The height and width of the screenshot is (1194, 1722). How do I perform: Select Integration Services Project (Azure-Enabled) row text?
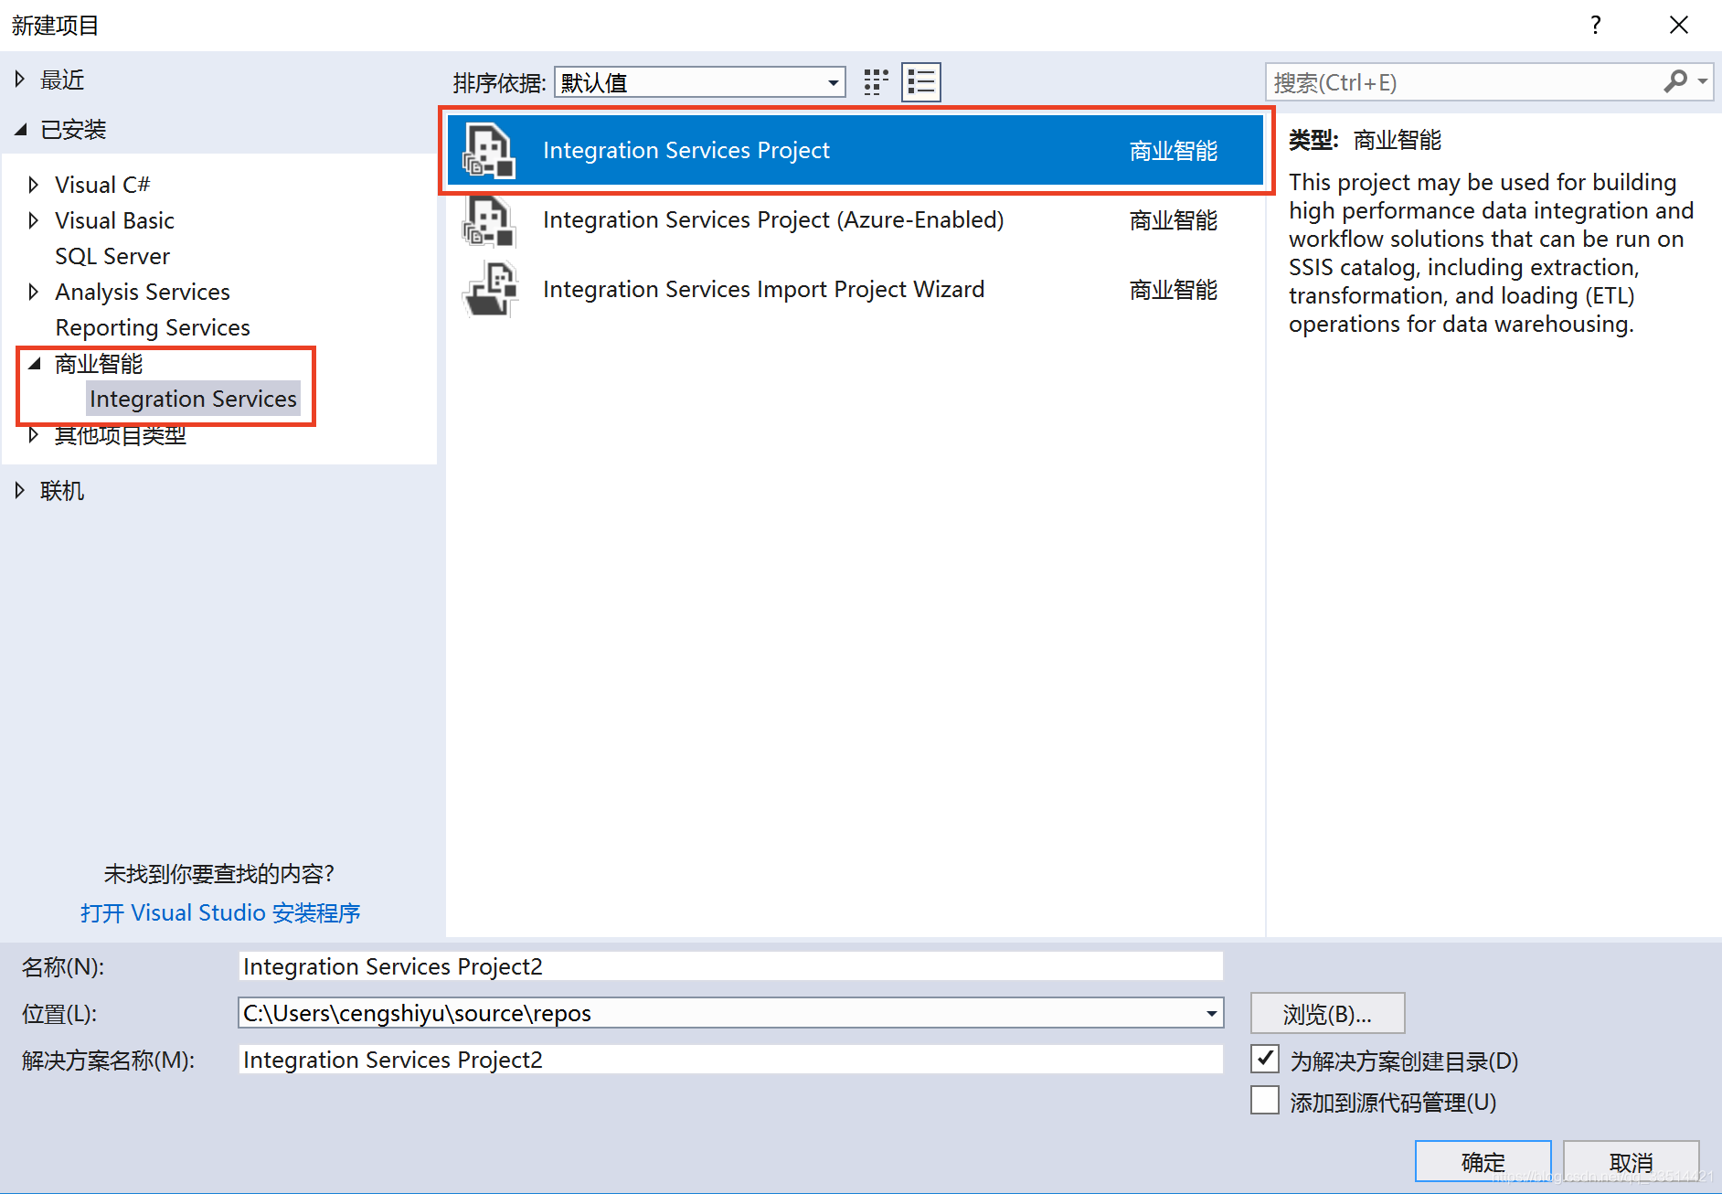coord(773,220)
